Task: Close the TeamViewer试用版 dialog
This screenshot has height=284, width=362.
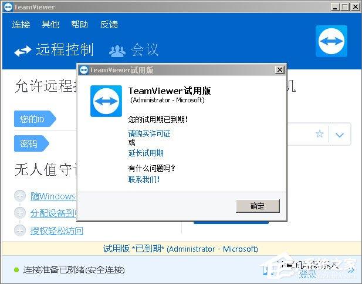Action: (280, 70)
